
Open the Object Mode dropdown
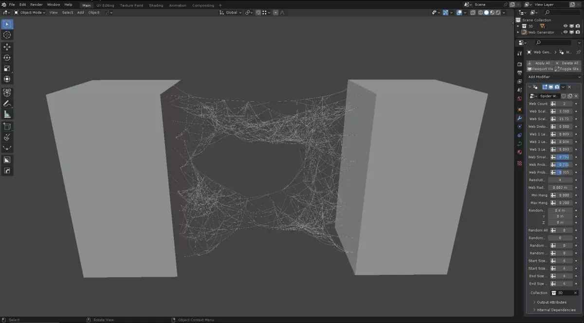point(30,12)
